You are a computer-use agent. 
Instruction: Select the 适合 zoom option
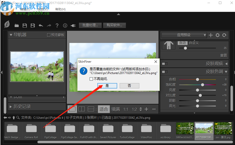(104, 109)
